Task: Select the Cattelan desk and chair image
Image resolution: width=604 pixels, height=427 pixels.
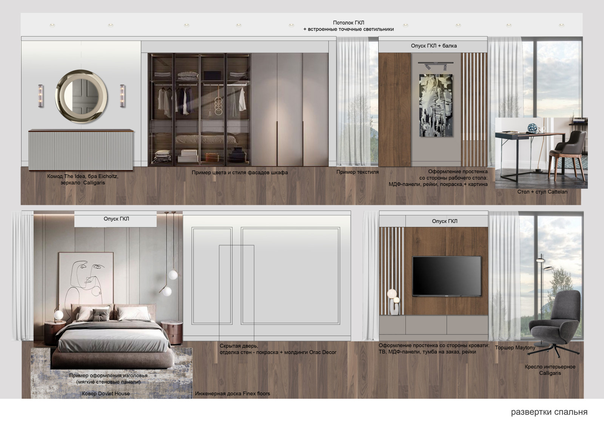Action: 541,153
